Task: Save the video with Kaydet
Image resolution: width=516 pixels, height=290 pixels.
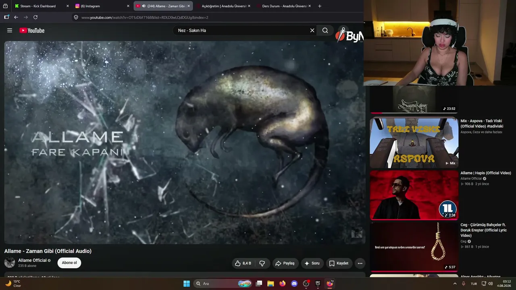Action: tap(339, 263)
